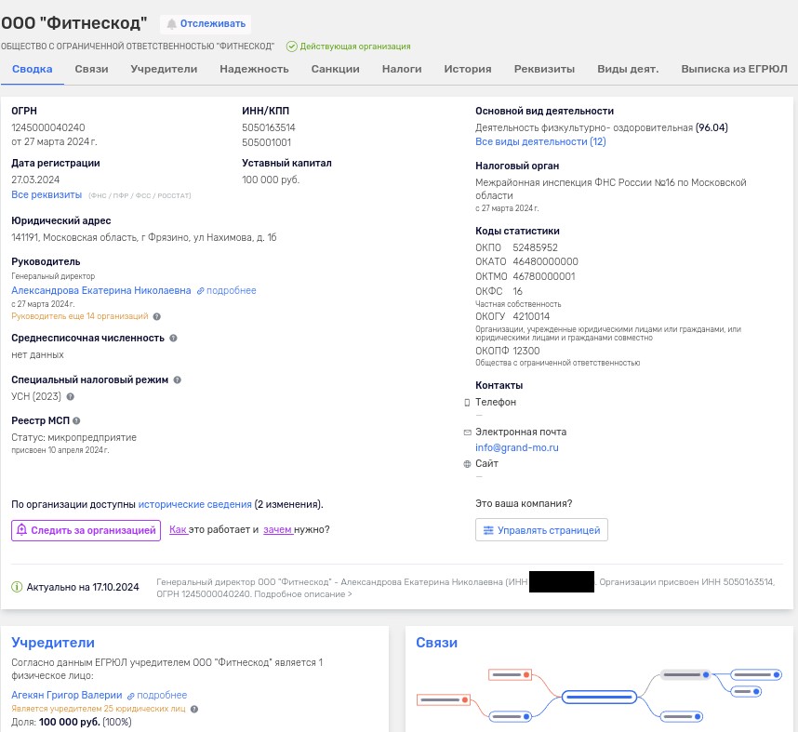Image resolution: width=798 pixels, height=732 pixels.
Task: Open the Все реквизиты link
Action: 47,195
